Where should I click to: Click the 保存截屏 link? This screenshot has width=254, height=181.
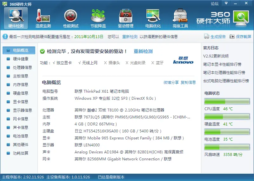(244, 37)
